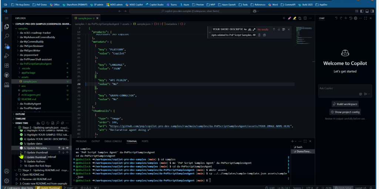Image resolution: width=379 pixels, height=189 pixels.
Task: Open Accounts menu in activity bar
Action: pos(7,171)
